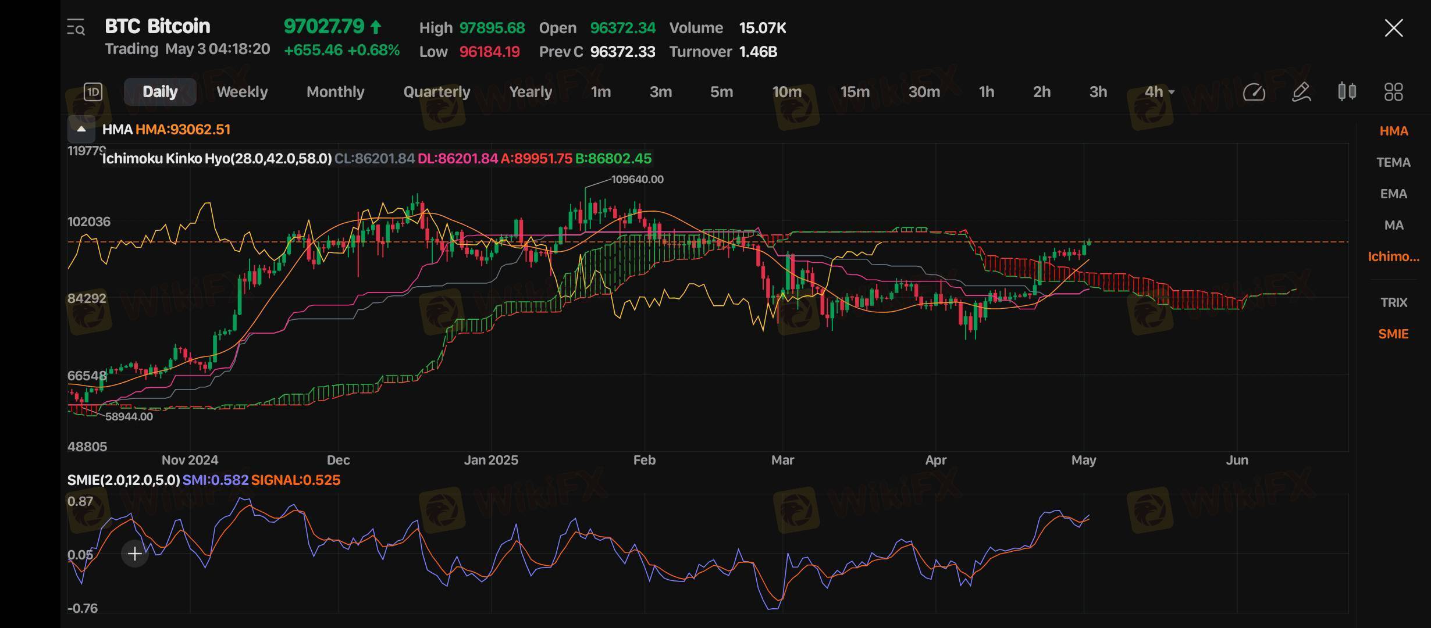Open the speedometer indicator icon

(1254, 92)
